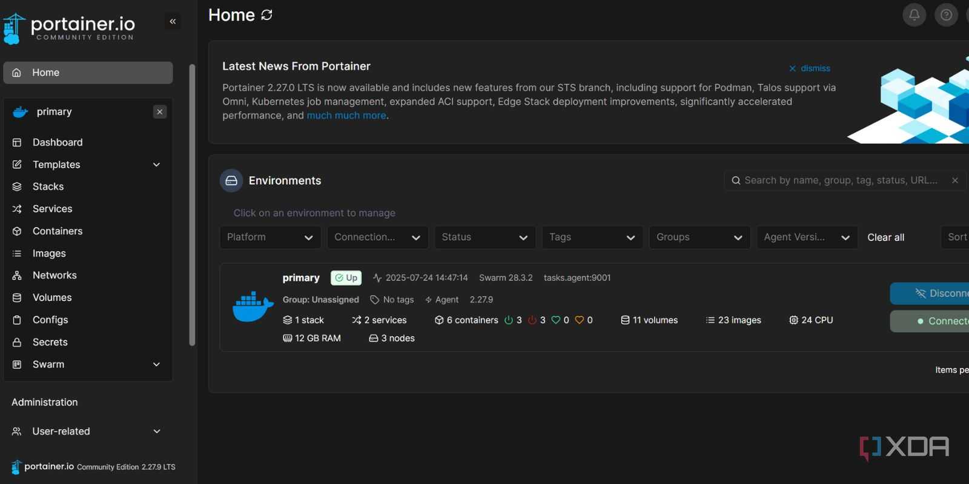Collapse the sidebar with the double-chevron icon
The image size is (969, 484).
173,22
